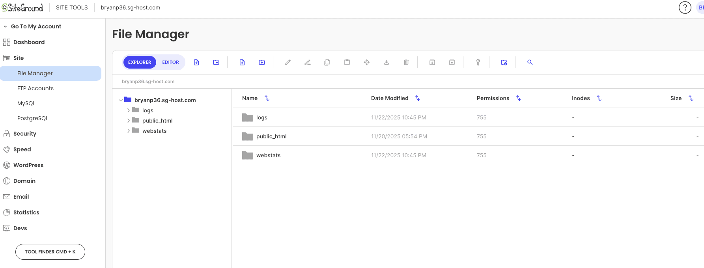Click the Tool Finder CMD + K button
This screenshot has width=704, height=268.
(x=50, y=252)
